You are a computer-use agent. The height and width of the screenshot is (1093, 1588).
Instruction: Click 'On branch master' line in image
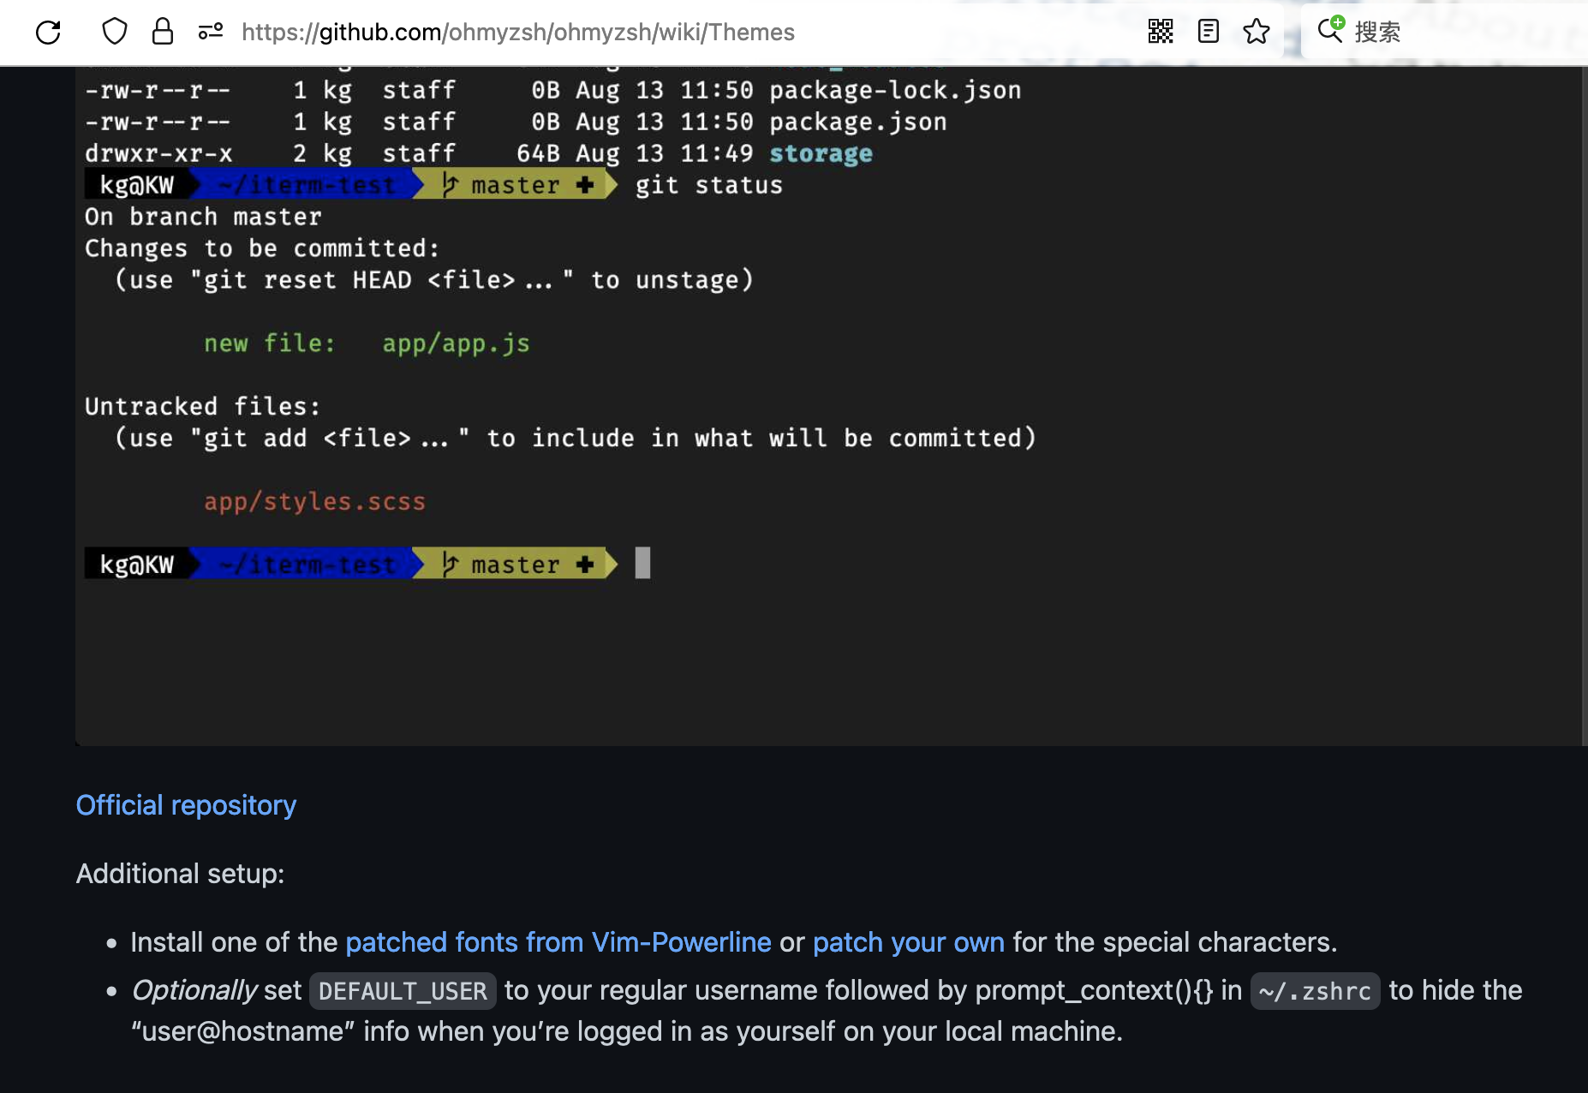point(203,218)
